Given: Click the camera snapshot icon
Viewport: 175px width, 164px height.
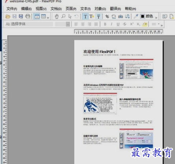Looking at the screenshot, I should tap(120, 16).
